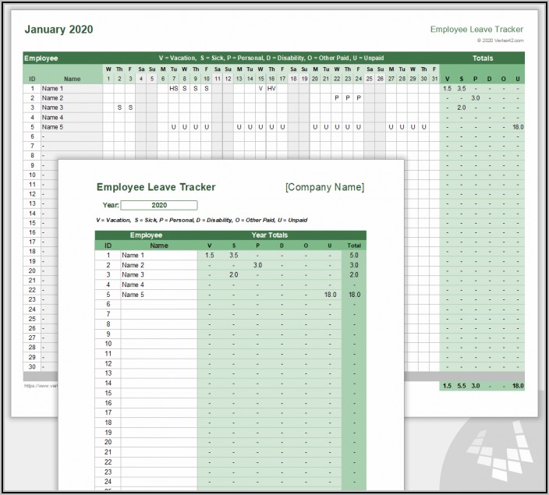Select the 5.0 Total cell for Name 1
This screenshot has height=495, width=549.
(x=354, y=255)
